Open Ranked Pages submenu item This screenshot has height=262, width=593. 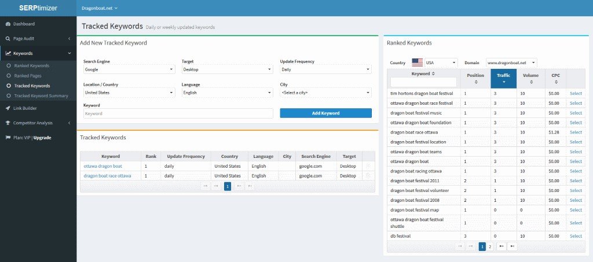click(x=28, y=76)
